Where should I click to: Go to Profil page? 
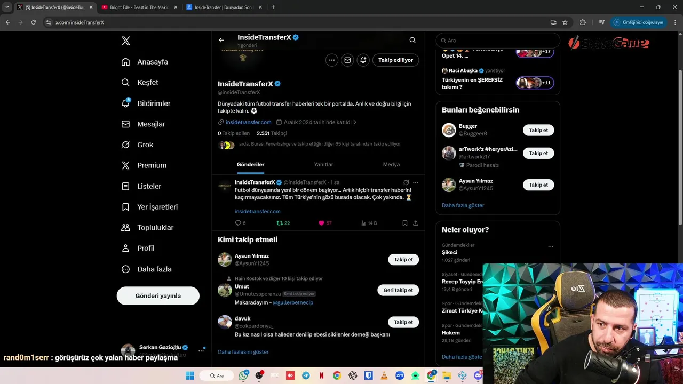click(138, 249)
